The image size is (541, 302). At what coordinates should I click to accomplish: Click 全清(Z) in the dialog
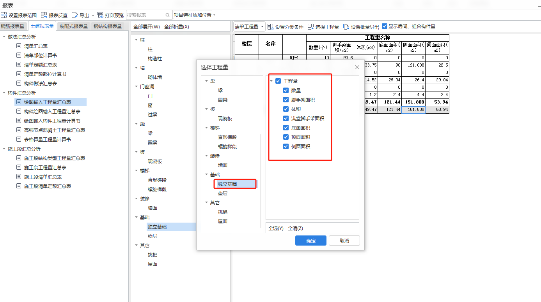point(295,228)
